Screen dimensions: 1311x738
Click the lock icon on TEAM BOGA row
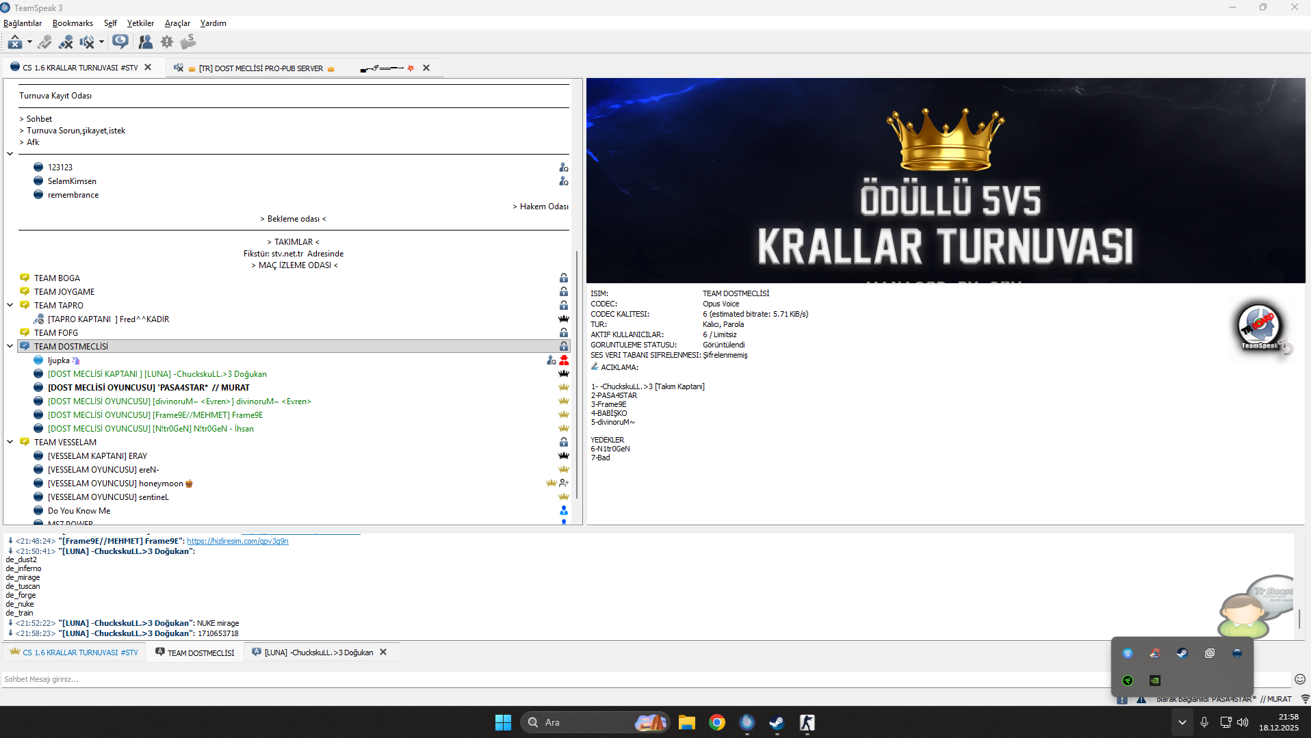(564, 278)
